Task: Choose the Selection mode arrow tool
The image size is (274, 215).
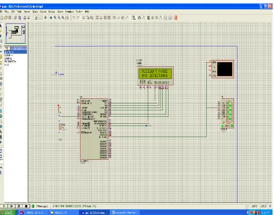Action: pos(1,26)
